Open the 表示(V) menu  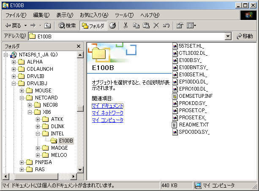(x=65, y=15)
